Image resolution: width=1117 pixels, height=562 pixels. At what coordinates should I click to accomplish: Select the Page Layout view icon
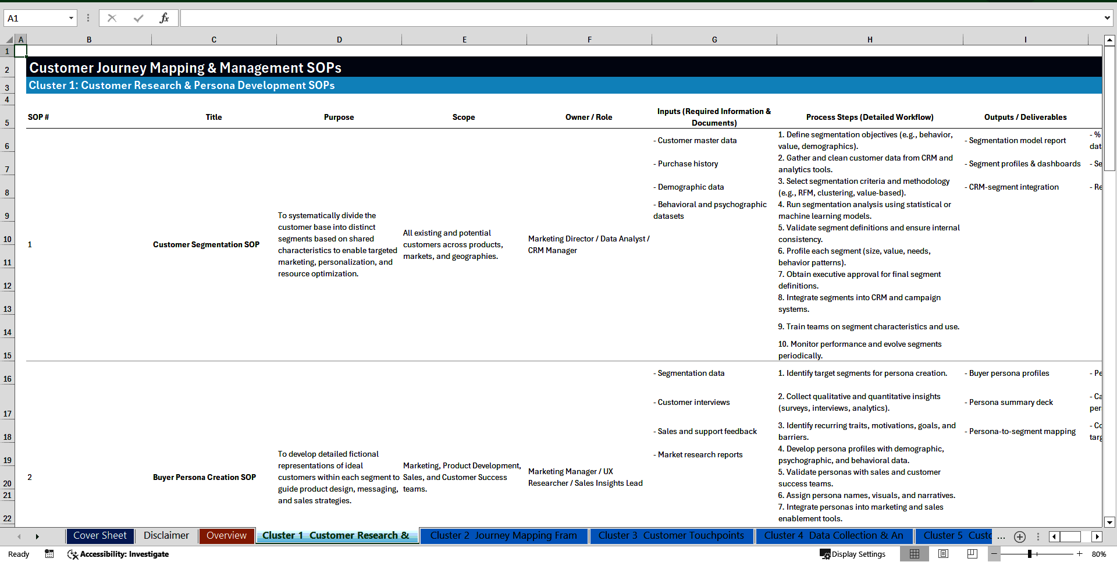click(x=943, y=554)
